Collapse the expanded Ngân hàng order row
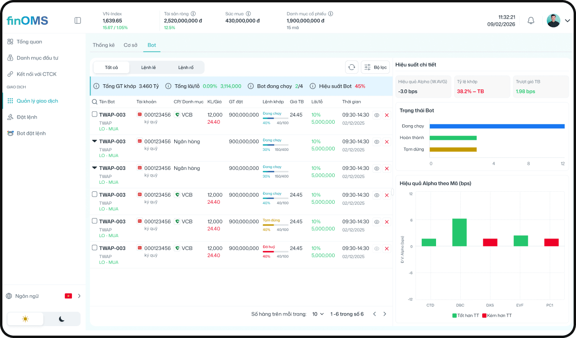 click(94, 140)
